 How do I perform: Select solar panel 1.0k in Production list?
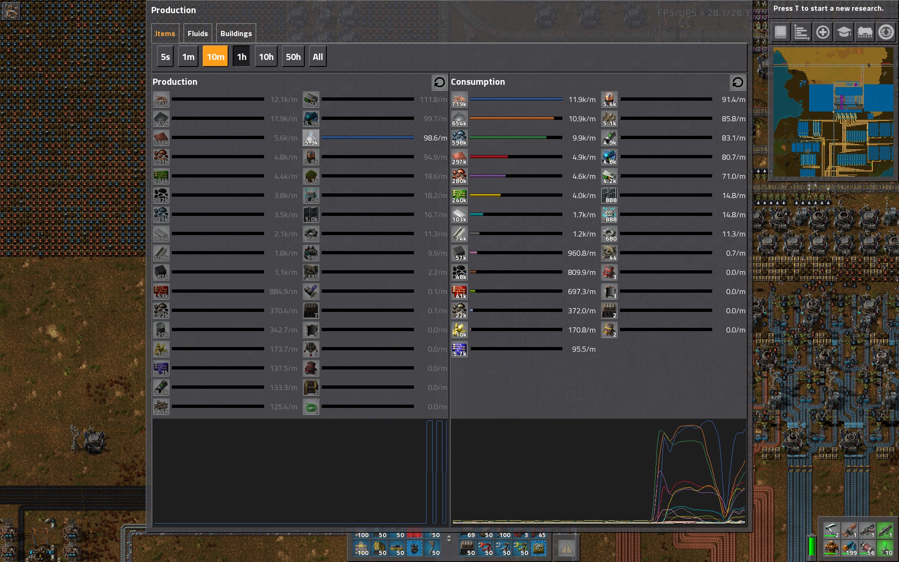point(311,215)
